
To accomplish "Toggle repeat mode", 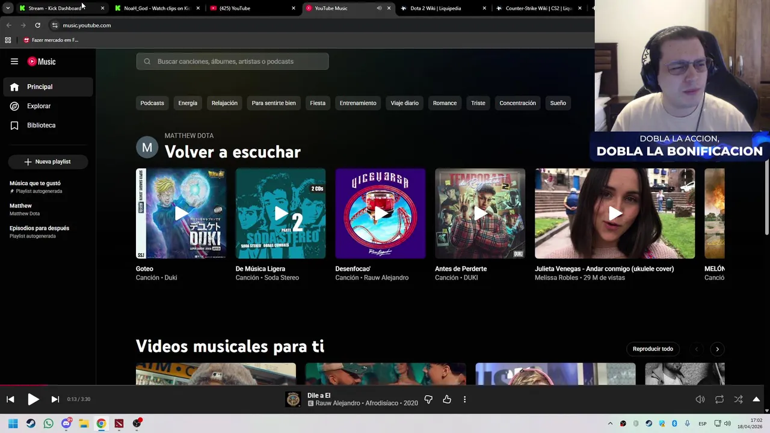I will click(719, 399).
